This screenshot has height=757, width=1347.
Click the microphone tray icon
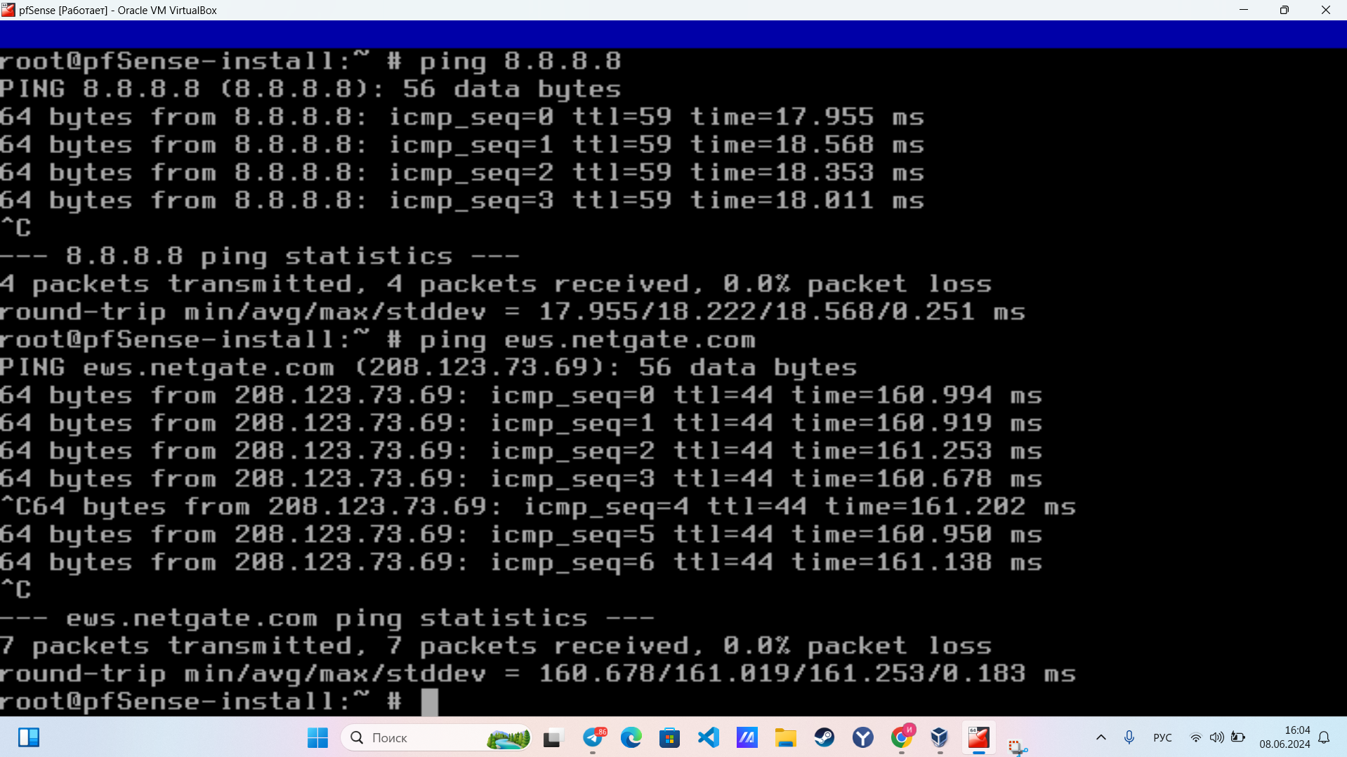(x=1129, y=737)
